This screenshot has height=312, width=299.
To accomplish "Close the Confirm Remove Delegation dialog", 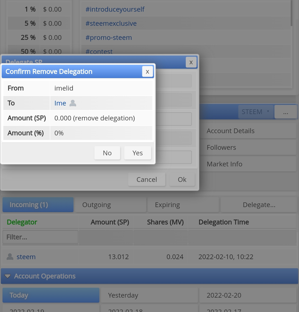I will (147, 72).
